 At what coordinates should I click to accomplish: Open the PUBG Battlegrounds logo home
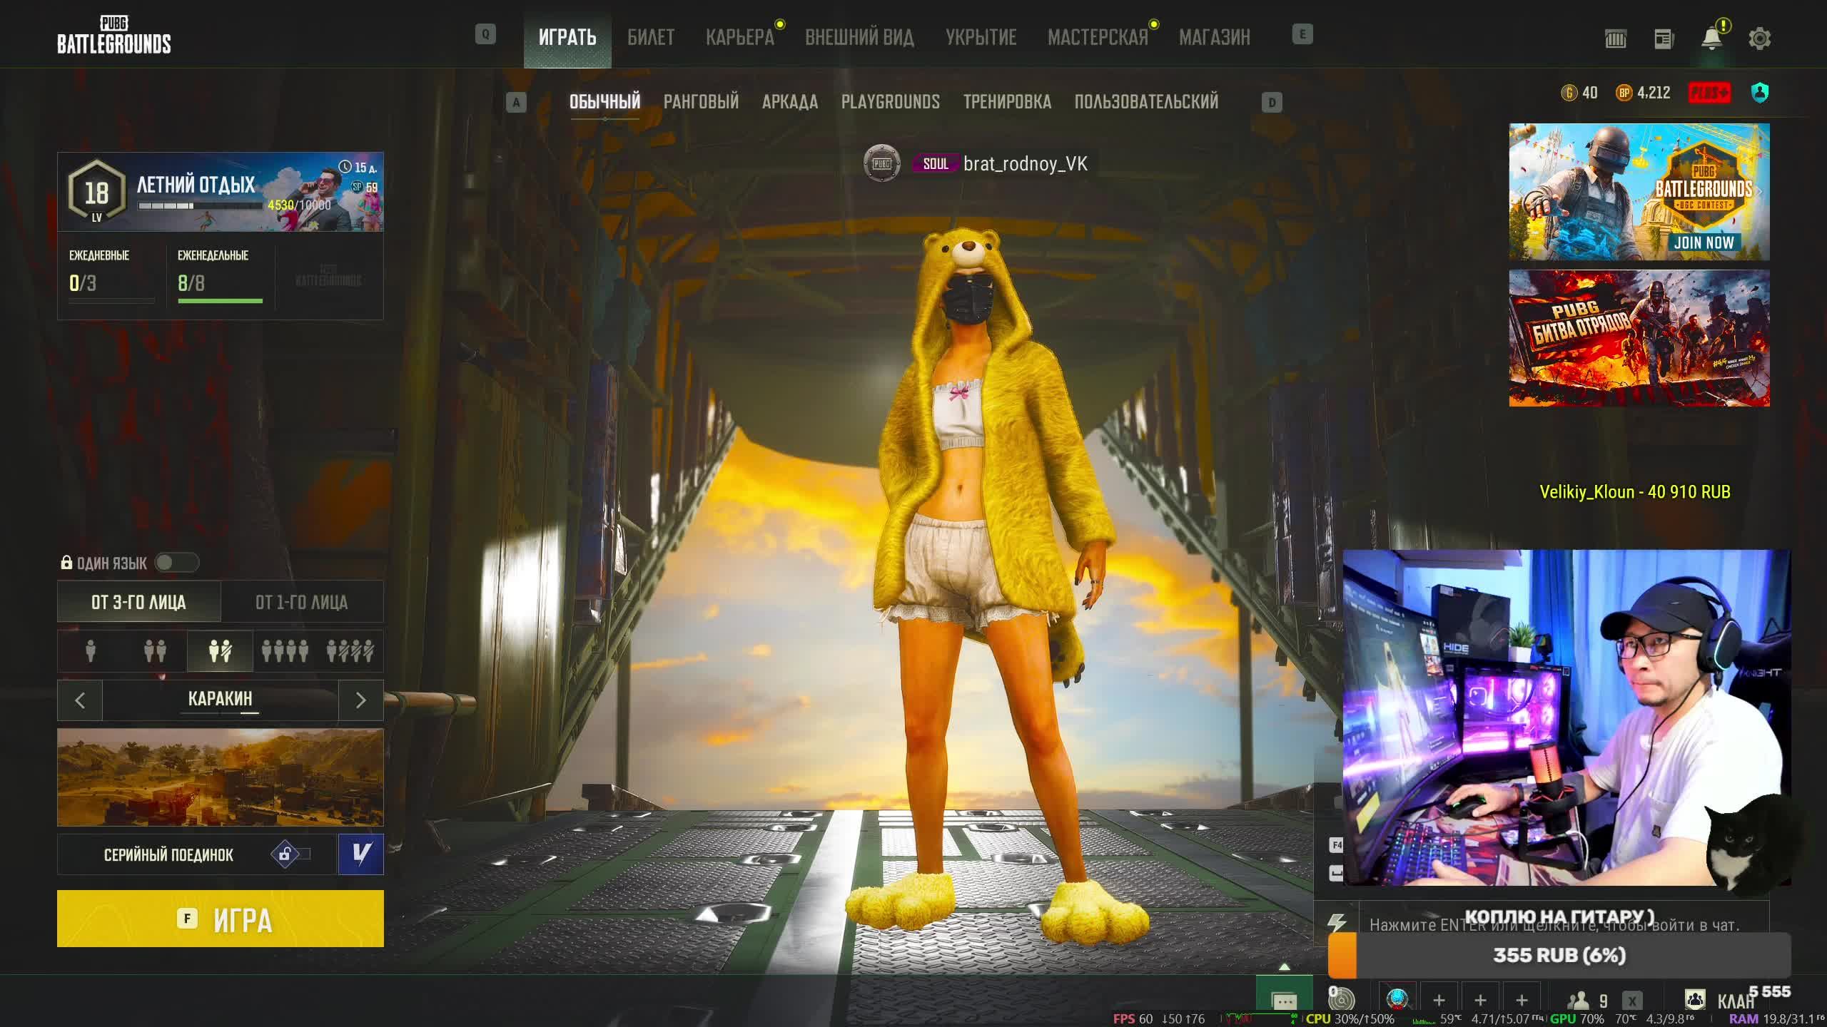point(114,35)
